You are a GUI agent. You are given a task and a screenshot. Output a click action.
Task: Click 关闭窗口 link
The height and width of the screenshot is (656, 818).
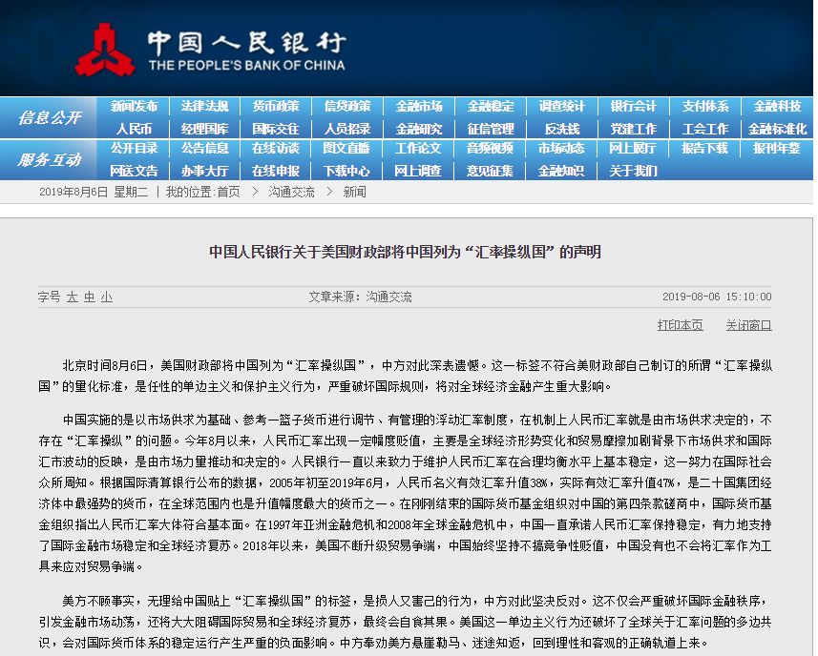click(x=749, y=325)
